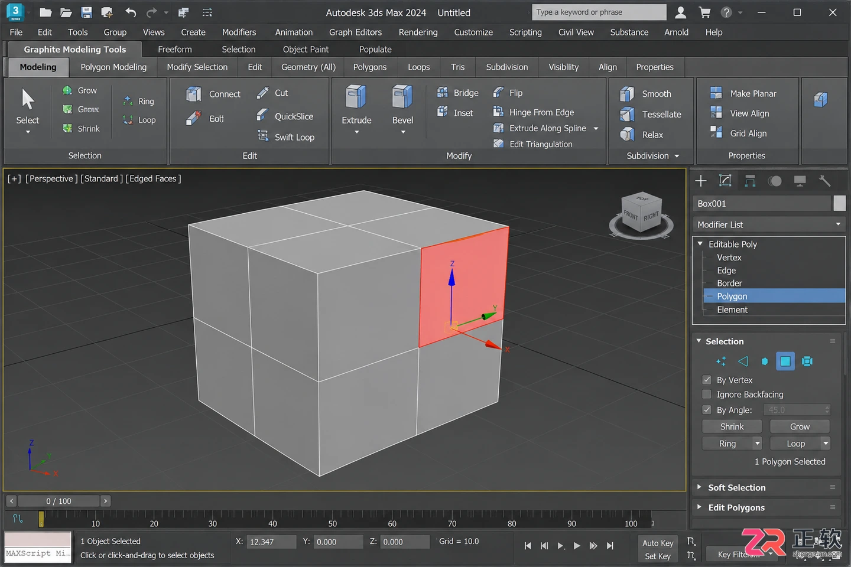Screen dimensions: 851x567
Task: Open Edit Triangulation tool
Action: (532, 144)
